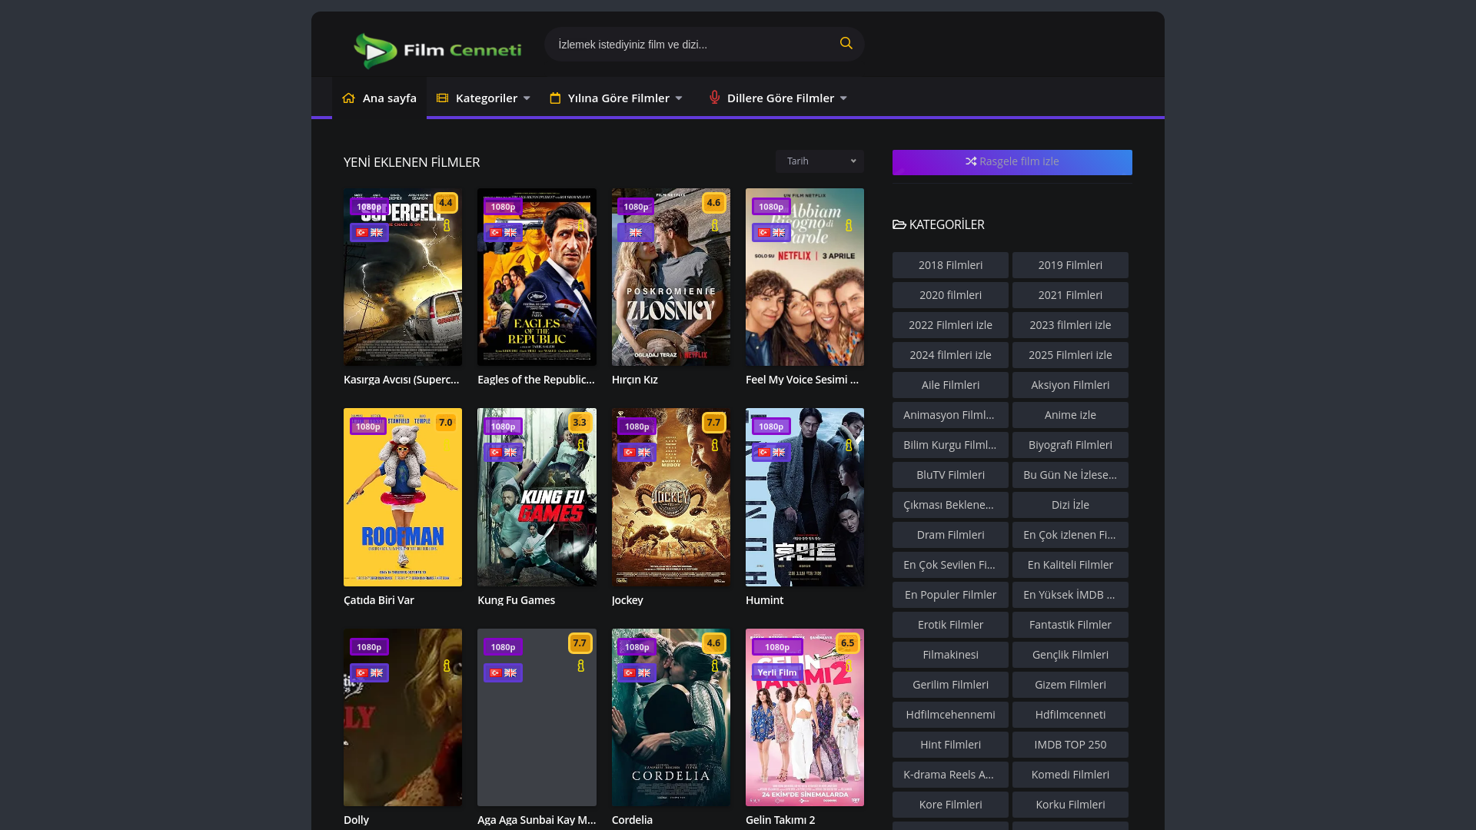Click the 7.0 rating badge on Roofman poster
Image resolution: width=1476 pixels, height=830 pixels.
[446, 423]
